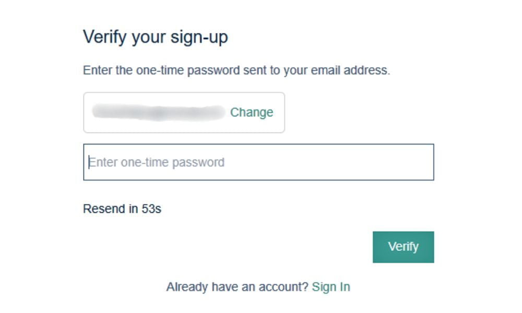Click the empty right side of the OTP field
The height and width of the screenshot is (313, 522).
365,162
